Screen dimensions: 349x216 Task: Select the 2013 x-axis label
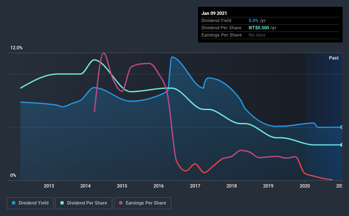click(x=49, y=186)
